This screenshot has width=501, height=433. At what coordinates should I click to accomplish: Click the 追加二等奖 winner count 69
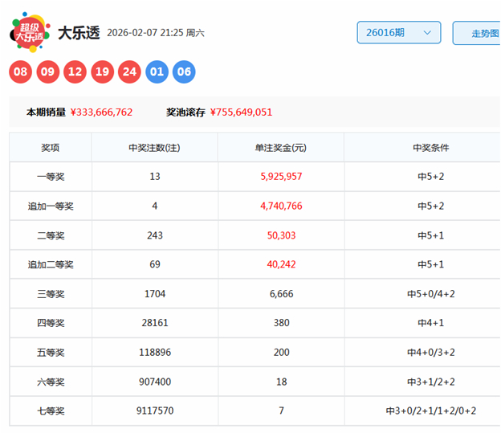coord(155,264)
